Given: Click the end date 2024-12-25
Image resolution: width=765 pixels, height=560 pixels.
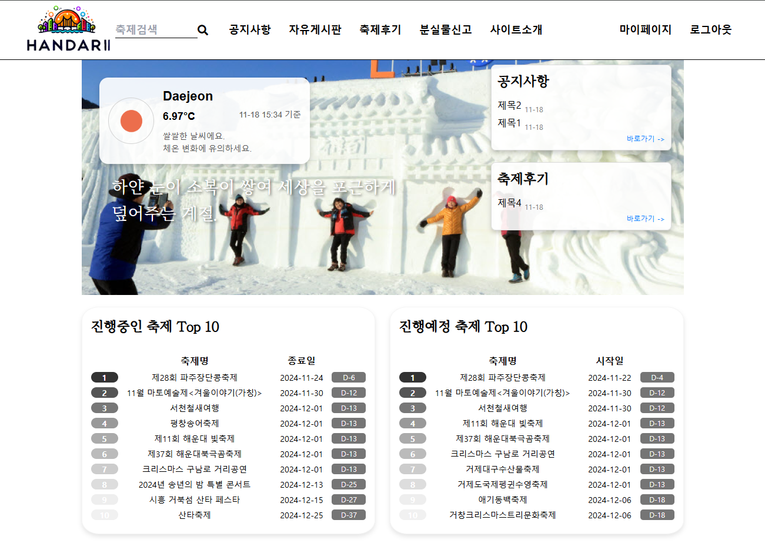Looking at the screenshot, I should (302, 515).
